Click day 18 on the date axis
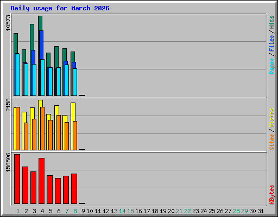This screenshot has width=278, height=217. pos(155,211)
